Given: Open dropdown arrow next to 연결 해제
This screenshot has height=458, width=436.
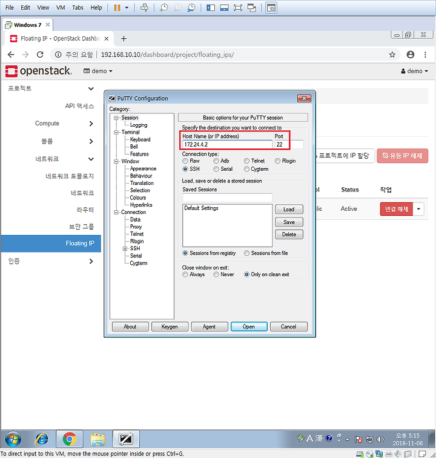Looking at the screenshot, I should coord(418,209).
